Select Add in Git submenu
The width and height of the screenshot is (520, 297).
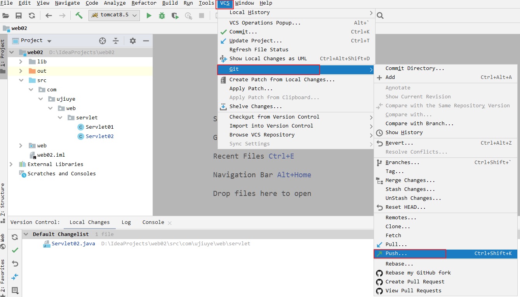pyautogui.click(x=446, y=77)
